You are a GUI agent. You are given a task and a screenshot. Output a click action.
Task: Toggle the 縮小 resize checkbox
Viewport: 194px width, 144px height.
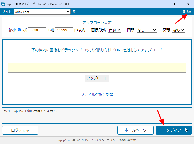click(x=20, y=30)
